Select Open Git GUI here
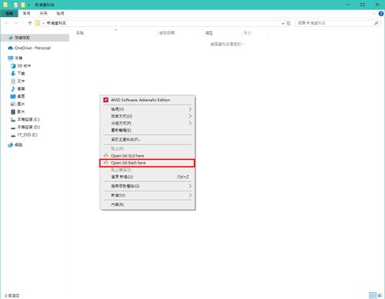The height and width of the screenshot is (299, 385). coord(147,156)
